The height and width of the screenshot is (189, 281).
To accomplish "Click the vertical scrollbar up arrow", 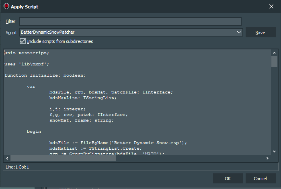I will click(274, 53).
